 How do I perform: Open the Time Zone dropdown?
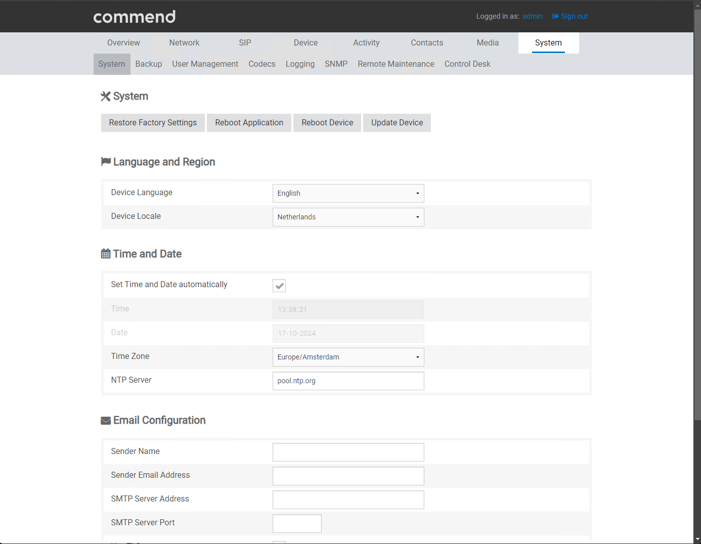348,357
